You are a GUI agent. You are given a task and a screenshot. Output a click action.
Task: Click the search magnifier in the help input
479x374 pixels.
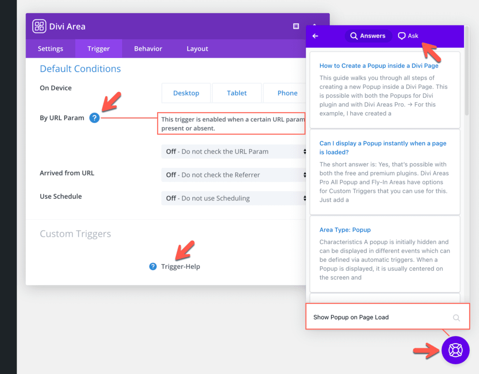(x=457, y=317)
